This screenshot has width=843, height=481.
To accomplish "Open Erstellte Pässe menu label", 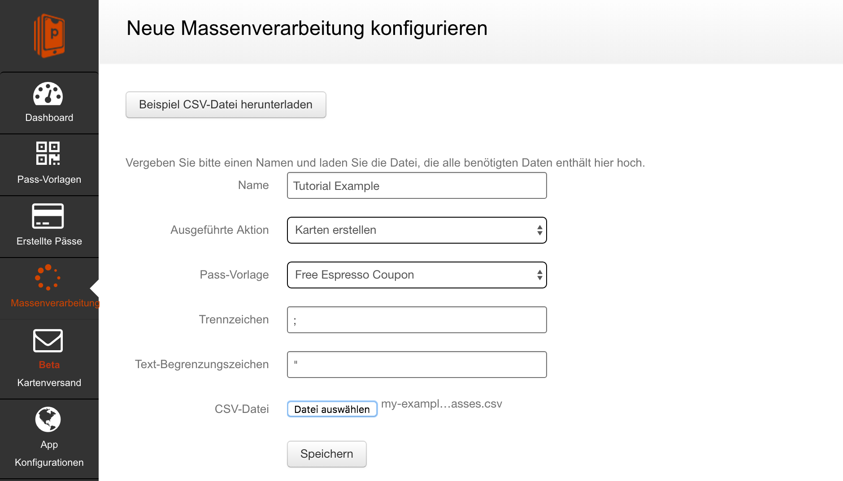I will click(49, 241).
